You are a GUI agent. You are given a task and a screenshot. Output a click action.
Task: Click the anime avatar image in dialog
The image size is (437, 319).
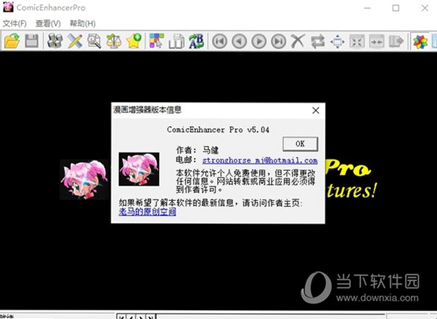[x=139, y=169]
